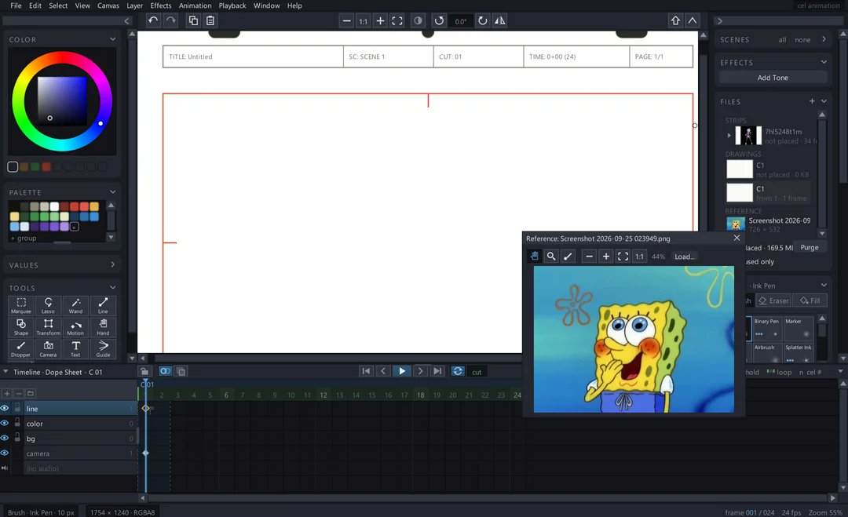Collapse the Files panel chevron

824,101
